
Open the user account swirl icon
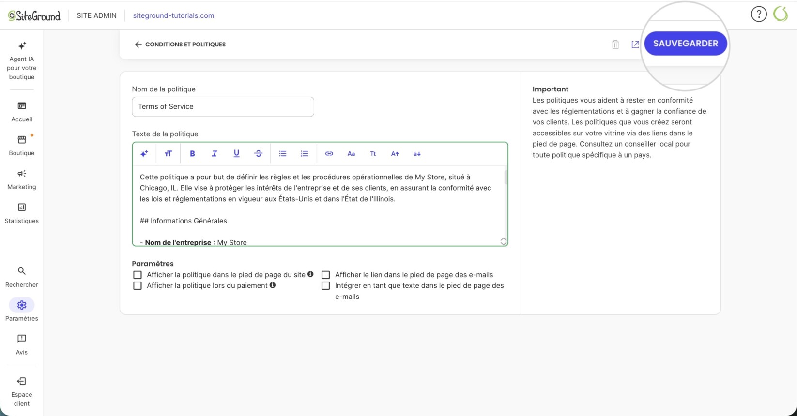[x=781, y=14]
